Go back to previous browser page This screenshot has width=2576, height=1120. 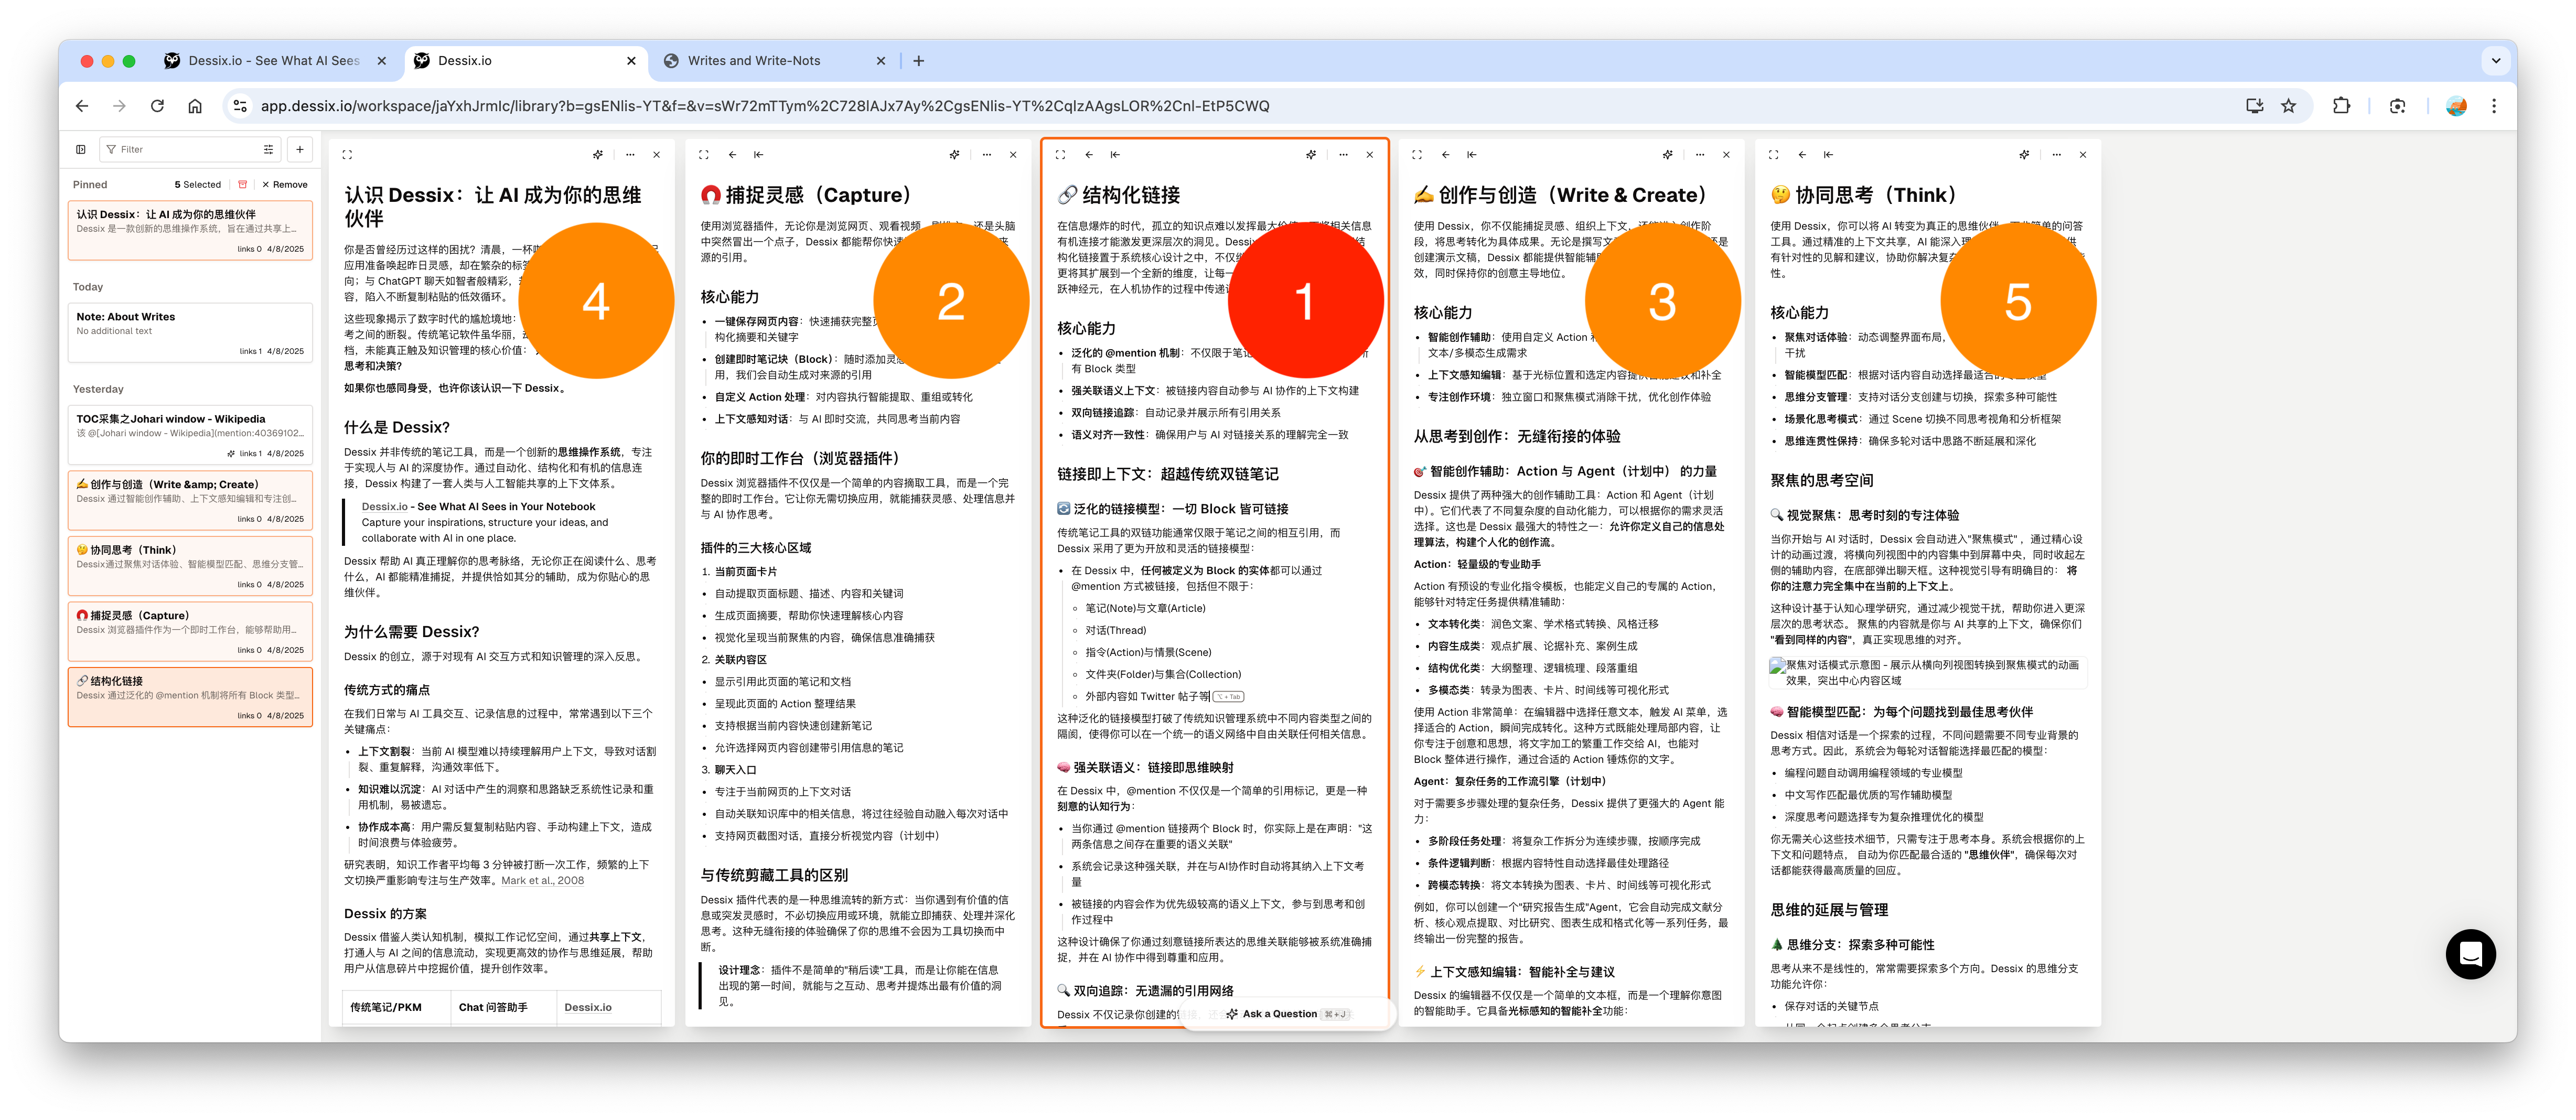tap(82, 106)
